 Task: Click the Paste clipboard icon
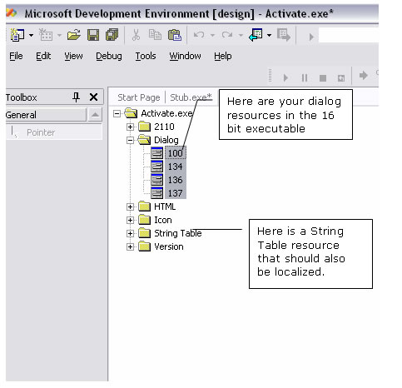coord(175,35)
